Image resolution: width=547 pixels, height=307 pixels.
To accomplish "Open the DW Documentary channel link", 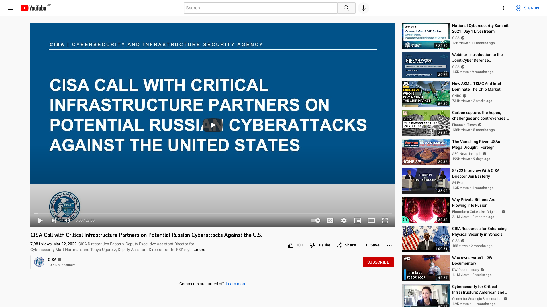I will point(466,270).
